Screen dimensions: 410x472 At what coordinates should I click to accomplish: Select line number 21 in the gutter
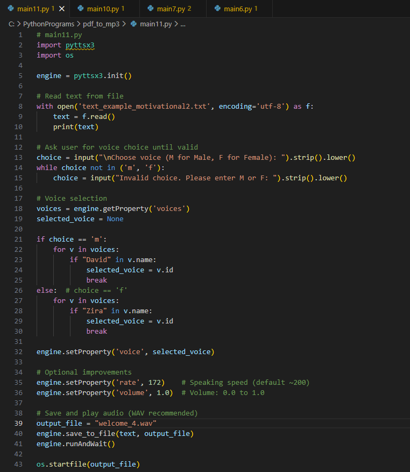19,239
